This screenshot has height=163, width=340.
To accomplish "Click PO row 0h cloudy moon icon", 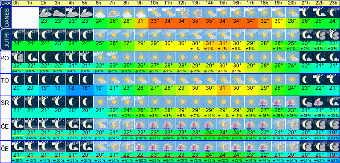I will point(18,57).
